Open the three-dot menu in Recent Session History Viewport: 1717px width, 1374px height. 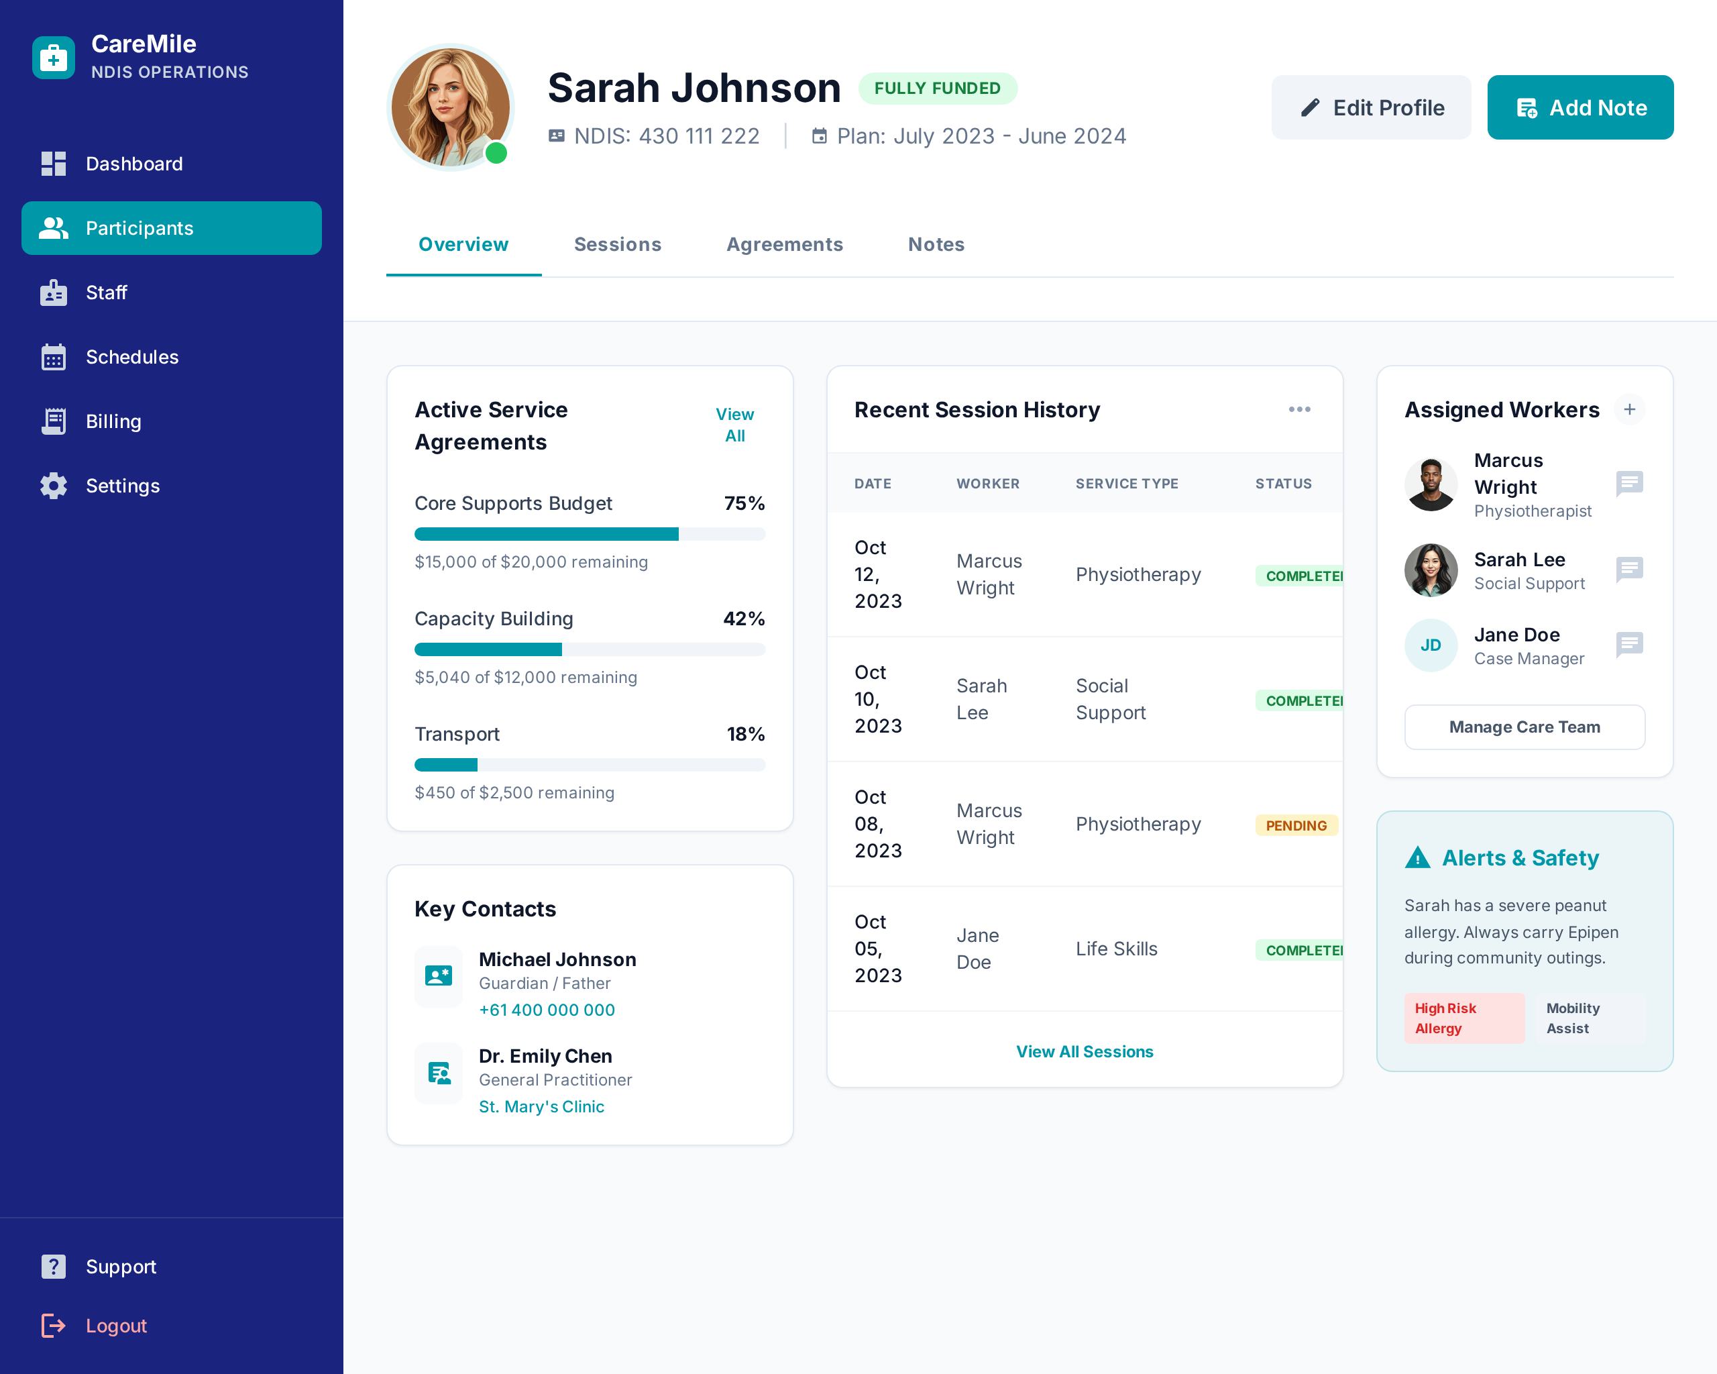click(1299, 409)
